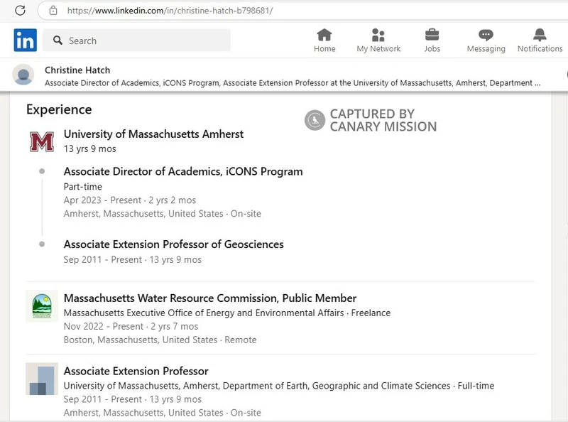Click the Department of Earth, Geographic and Climate Sciences line
Image resolution: width=568 pixels, height=422 pixels.
(279, 386)
